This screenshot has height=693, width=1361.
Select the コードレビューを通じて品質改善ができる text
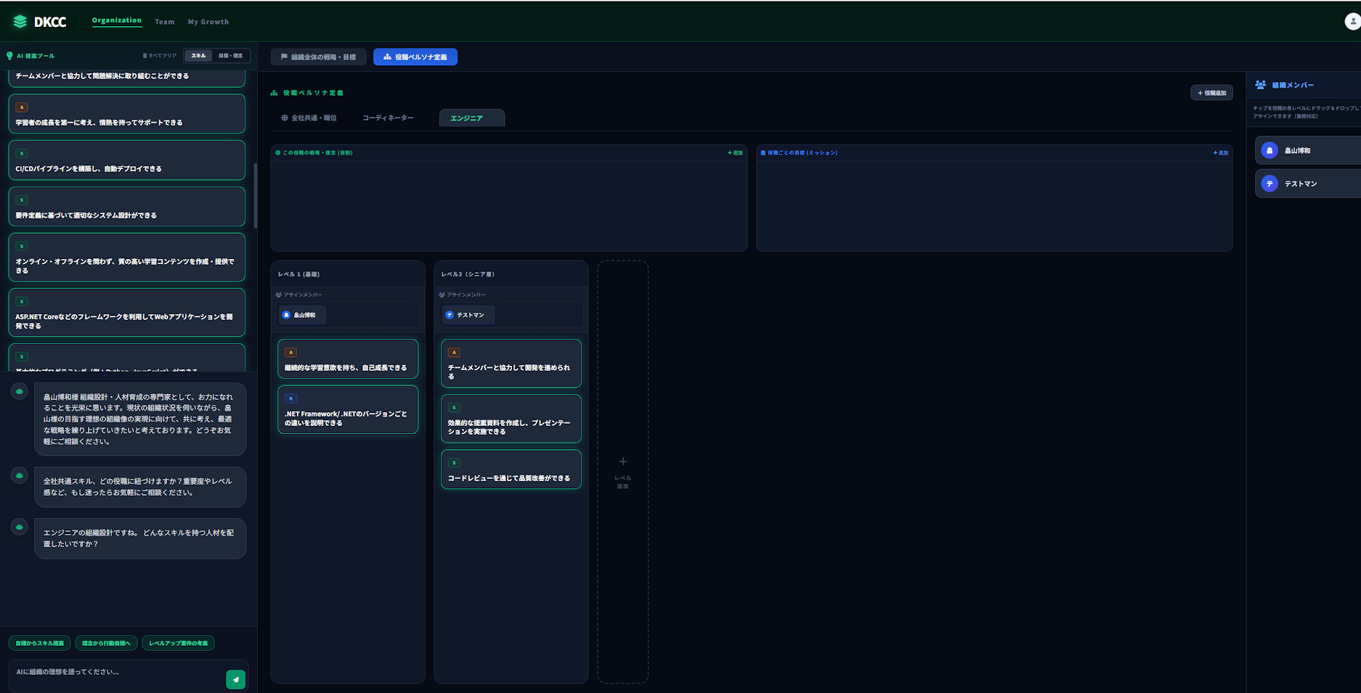click(x=509, y=478)
